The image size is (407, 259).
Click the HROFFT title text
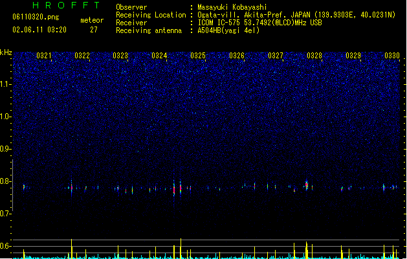point(66,5)
